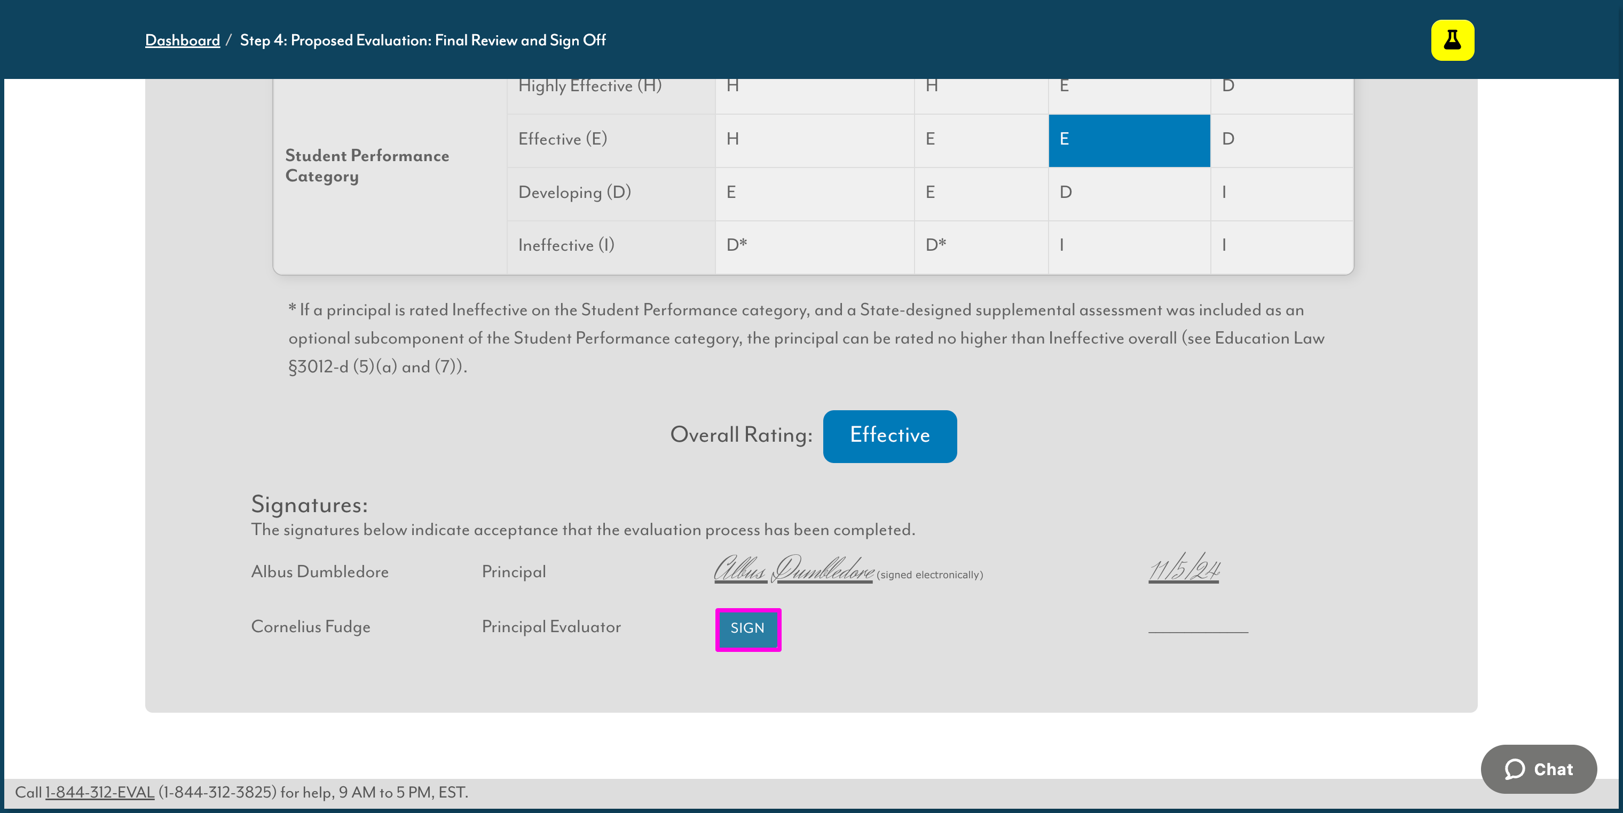This screenshot has width=1623, height=813.
Task: Go back to the Dashboard link
Action: [182, 41]
